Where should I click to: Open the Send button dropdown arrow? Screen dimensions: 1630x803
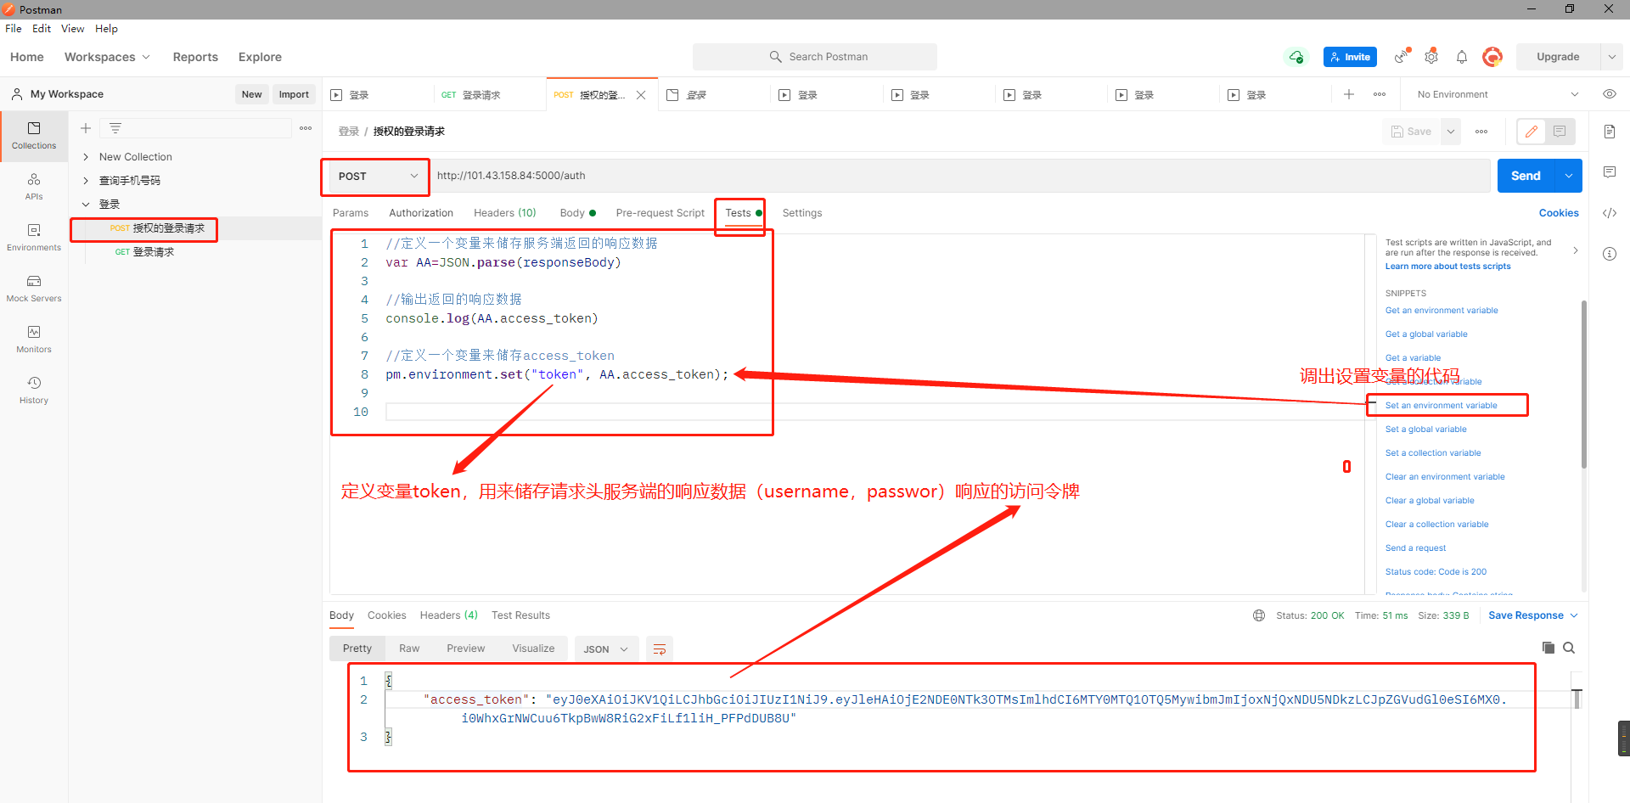(x=1568, y=176)
